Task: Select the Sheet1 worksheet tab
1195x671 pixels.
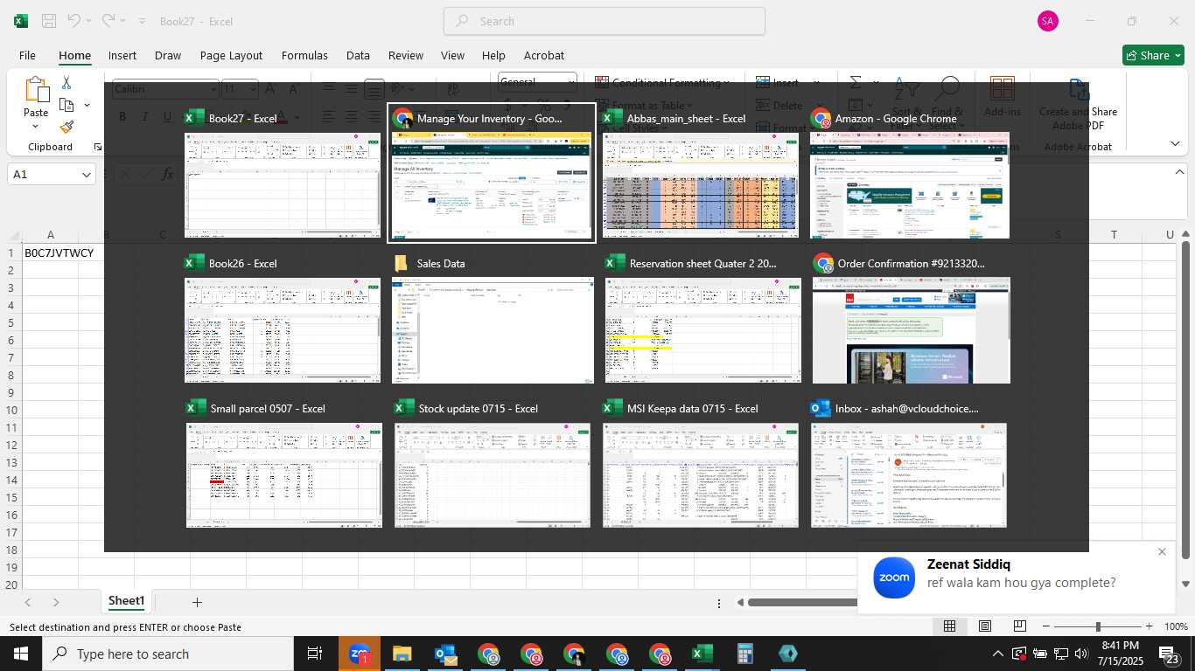Action: [x=126, y=601]
